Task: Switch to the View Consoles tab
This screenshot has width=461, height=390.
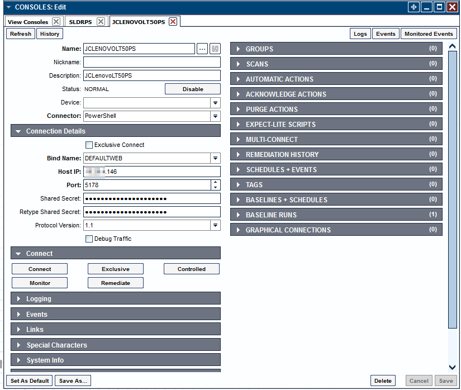Action: coord(28,22)
